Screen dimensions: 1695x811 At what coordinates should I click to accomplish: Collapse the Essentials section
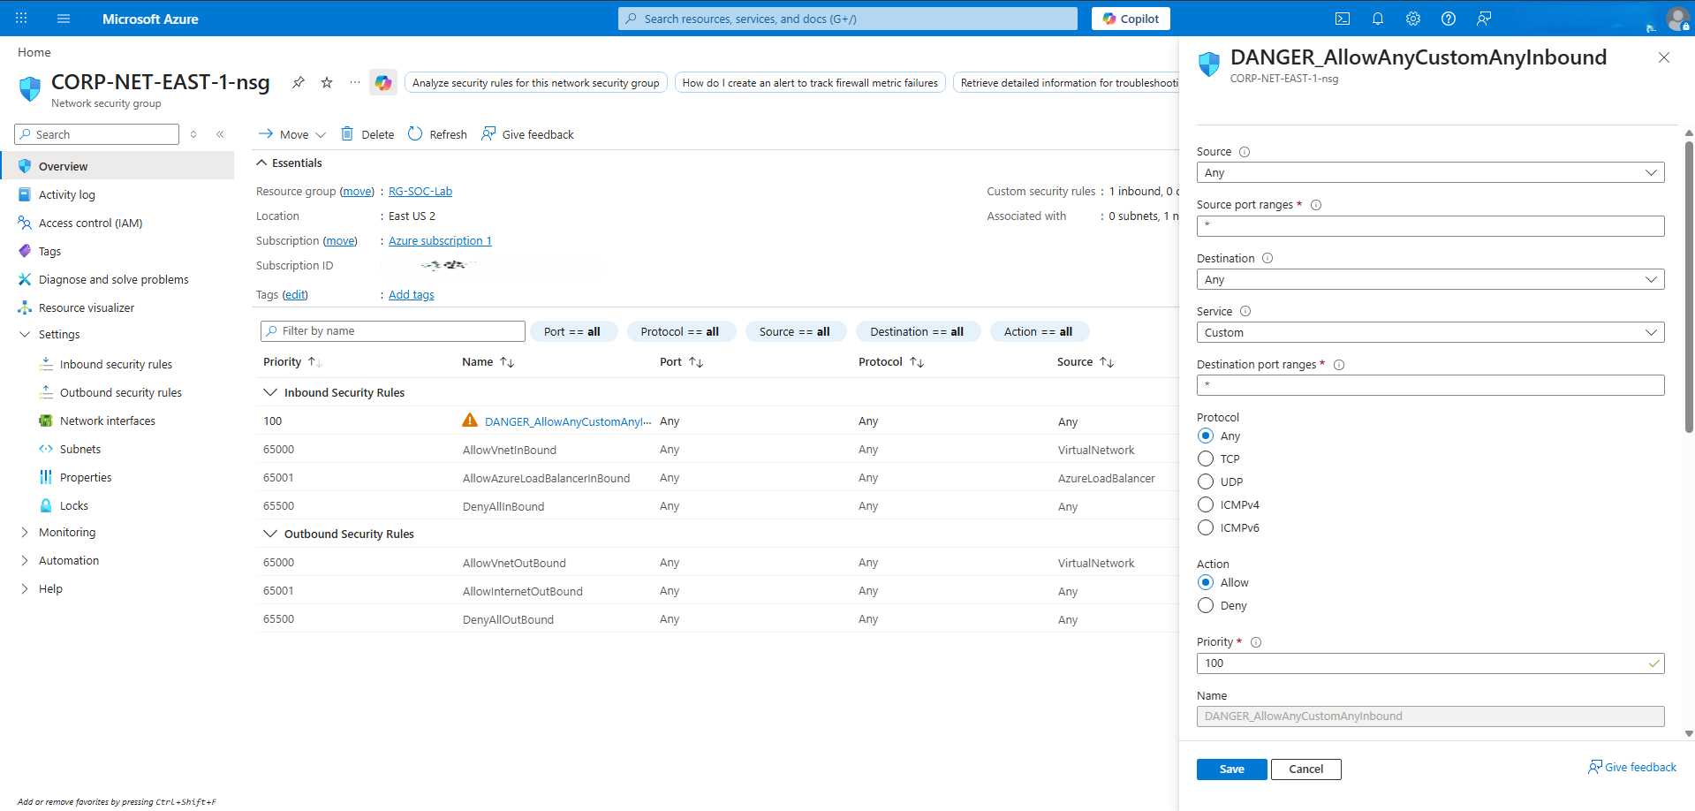tap(261, 163)
